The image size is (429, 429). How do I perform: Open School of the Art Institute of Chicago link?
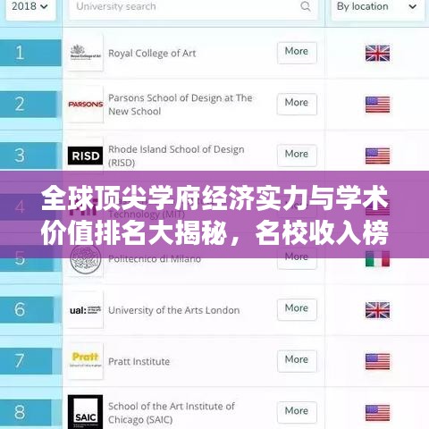(x=172, y=413)
